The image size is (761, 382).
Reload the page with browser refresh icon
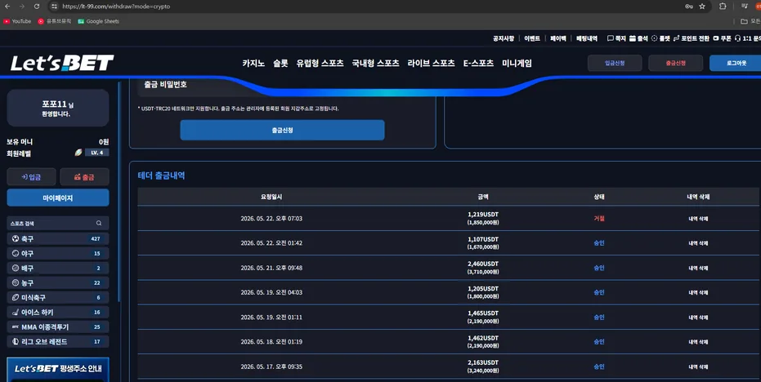click(x=37, y=7)
